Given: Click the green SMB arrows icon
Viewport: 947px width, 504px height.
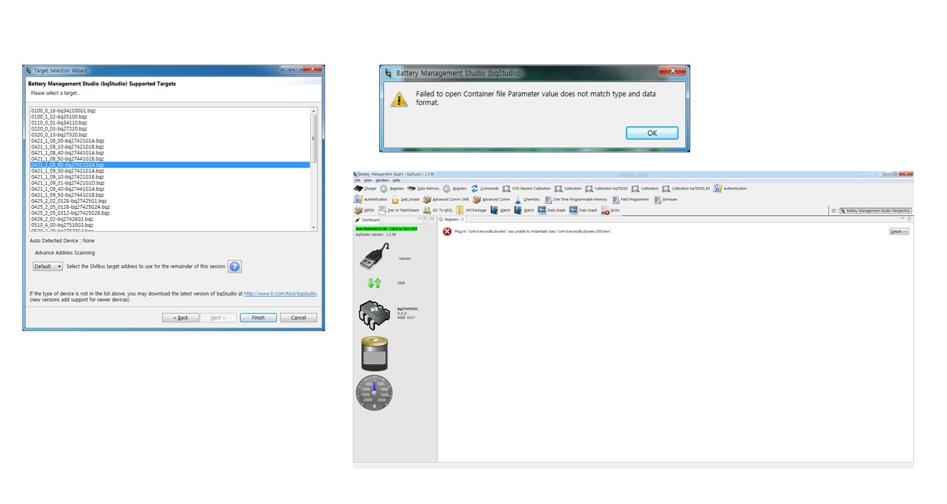Looking at the screenshot, I should (x=375, y=283).
